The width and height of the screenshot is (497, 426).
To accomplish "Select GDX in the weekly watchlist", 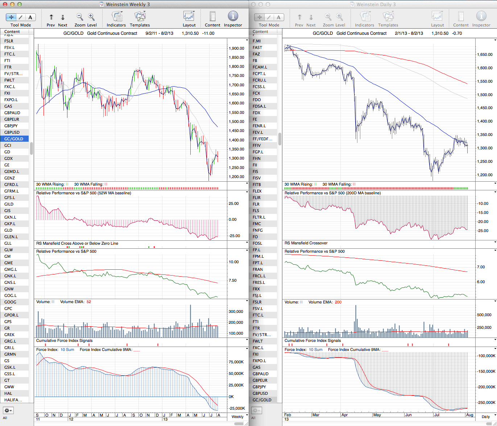I will point(9,158).
